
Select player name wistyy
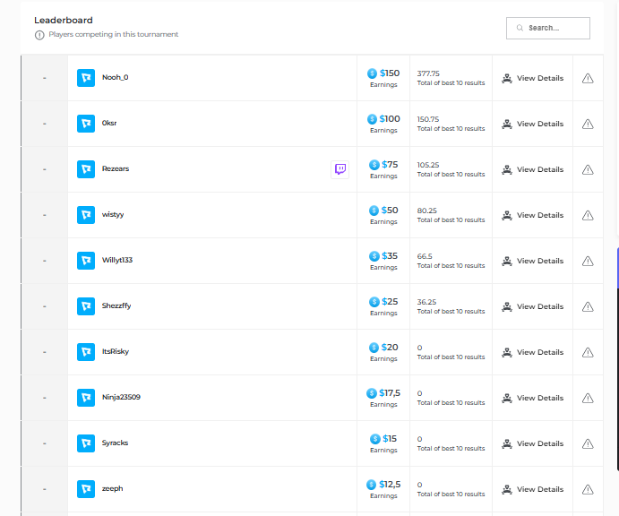point(113,215)
